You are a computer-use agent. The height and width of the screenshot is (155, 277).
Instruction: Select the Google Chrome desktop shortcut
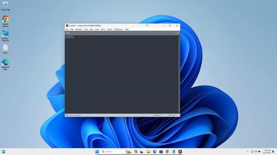point(6,21)
